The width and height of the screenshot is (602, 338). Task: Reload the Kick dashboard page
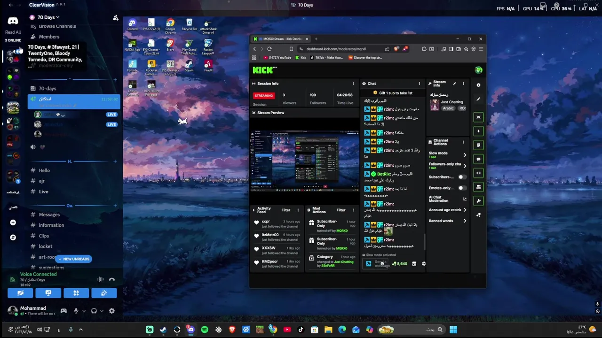click(269, 49)
